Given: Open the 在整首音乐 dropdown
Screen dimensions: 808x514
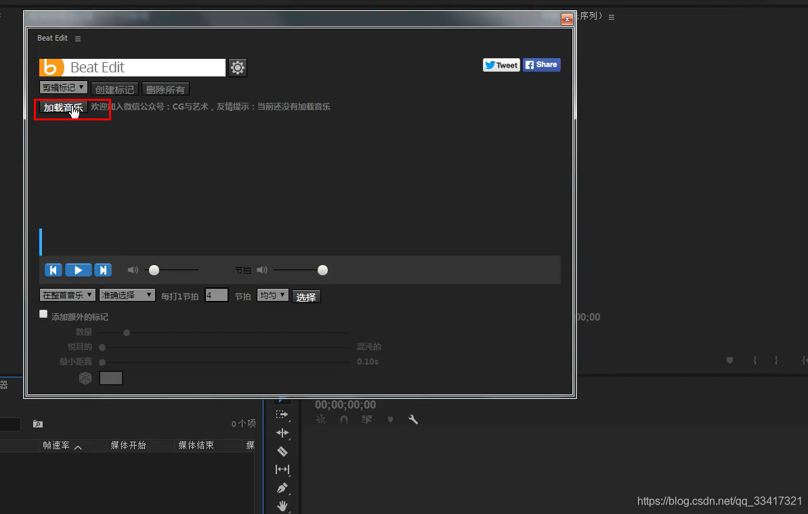Looking at the screenshot, I should tap(68, 295).
